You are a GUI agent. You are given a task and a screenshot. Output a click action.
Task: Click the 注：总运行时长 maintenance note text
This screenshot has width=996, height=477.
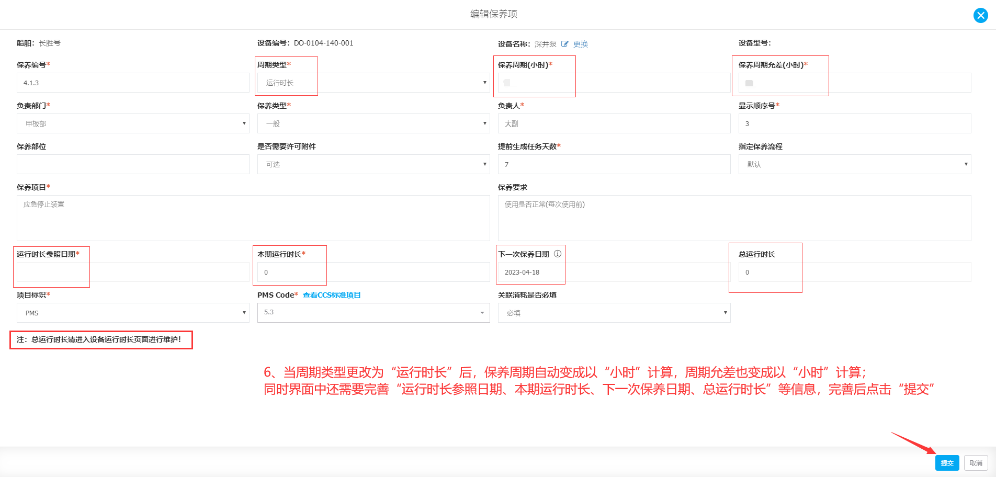pos(99,339)
